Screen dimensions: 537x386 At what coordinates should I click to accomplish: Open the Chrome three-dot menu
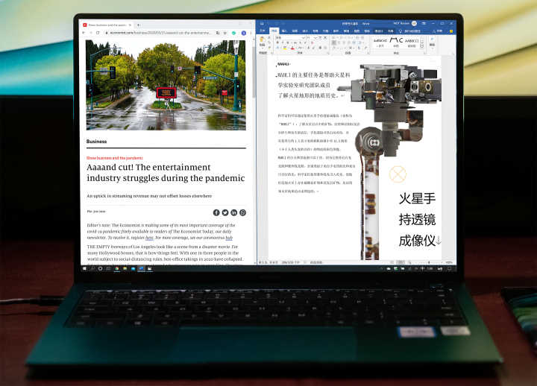click(251, 33)
